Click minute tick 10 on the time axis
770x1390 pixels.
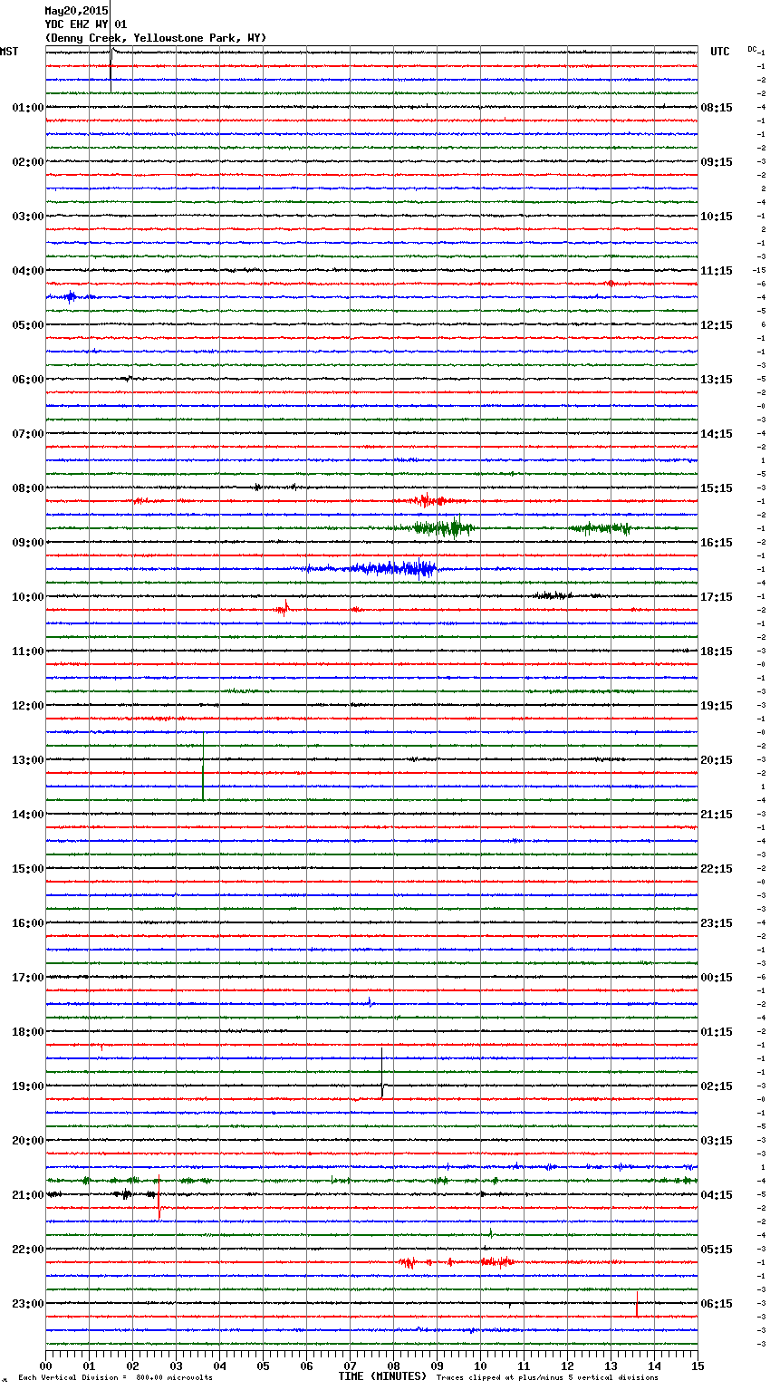pyautogui.click(x=480, y=1366)
